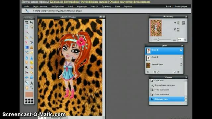The height and width of the screenshot is (119, 212).
Task: Select the Clone Stamp tool
Action: pos(32,47)
